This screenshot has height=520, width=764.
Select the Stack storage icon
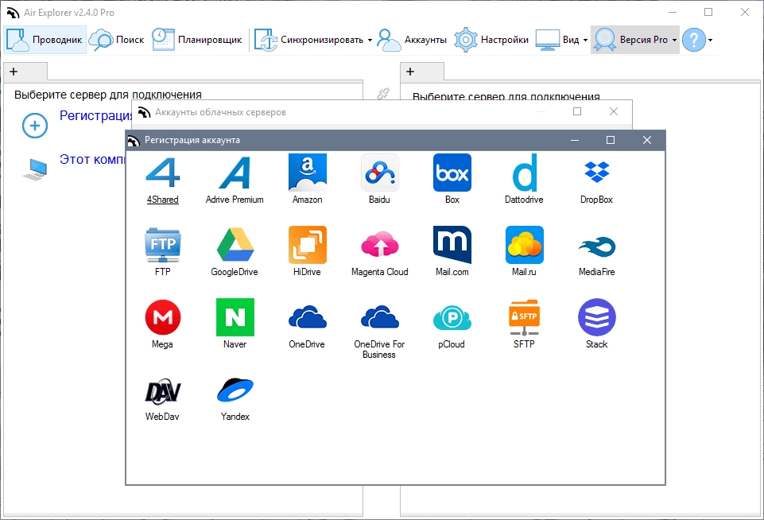coord(597,317)
